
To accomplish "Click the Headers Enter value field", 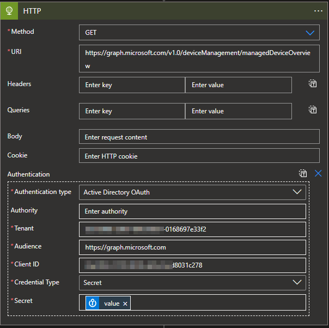I will click(238, 85).
